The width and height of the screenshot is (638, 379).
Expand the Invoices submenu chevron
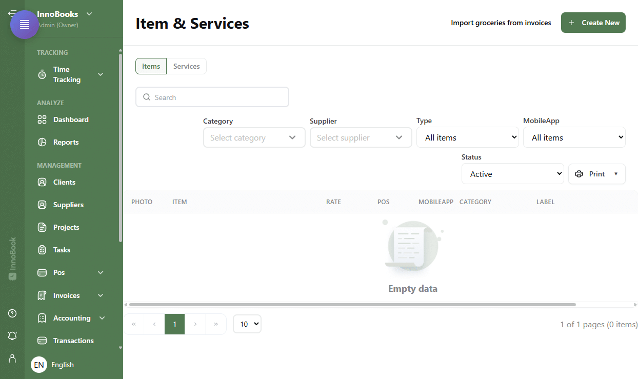(x=101, y=295)
